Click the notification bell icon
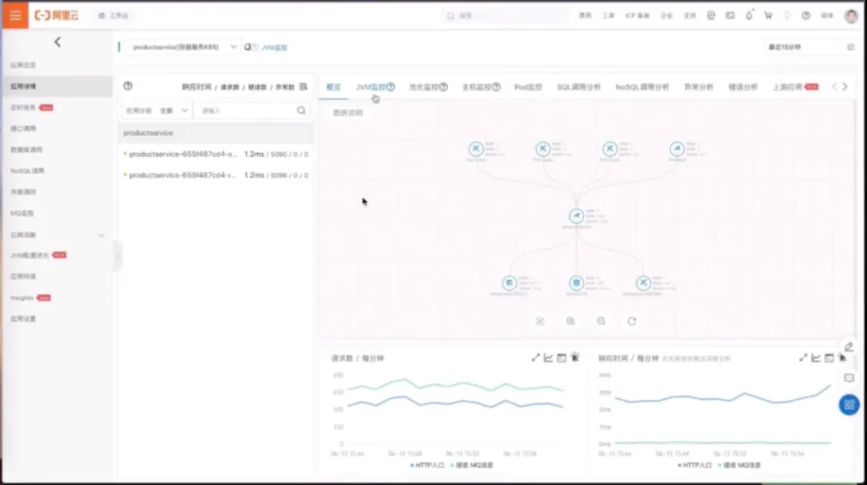The image size is (867, 485). coord(750,15)
